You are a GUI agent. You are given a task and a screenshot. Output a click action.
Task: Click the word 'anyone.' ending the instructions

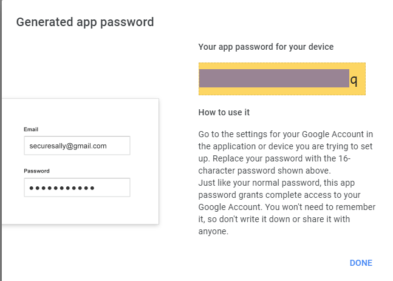[213, 231]
